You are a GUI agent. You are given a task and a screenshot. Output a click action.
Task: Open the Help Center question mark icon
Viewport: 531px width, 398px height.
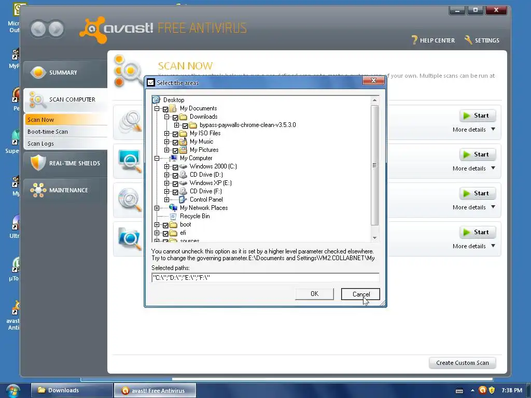[x=414, y=40]
